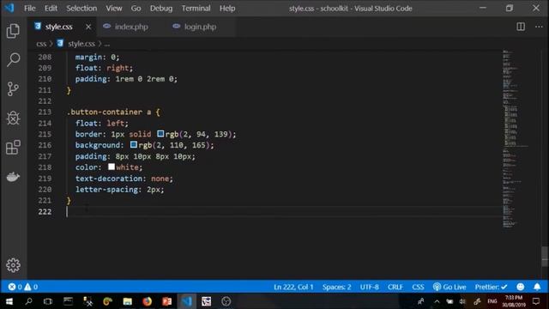This screenshot has height=309, width=549.
Task: Open the Debug view with bug icon
Action: (13, 118)
